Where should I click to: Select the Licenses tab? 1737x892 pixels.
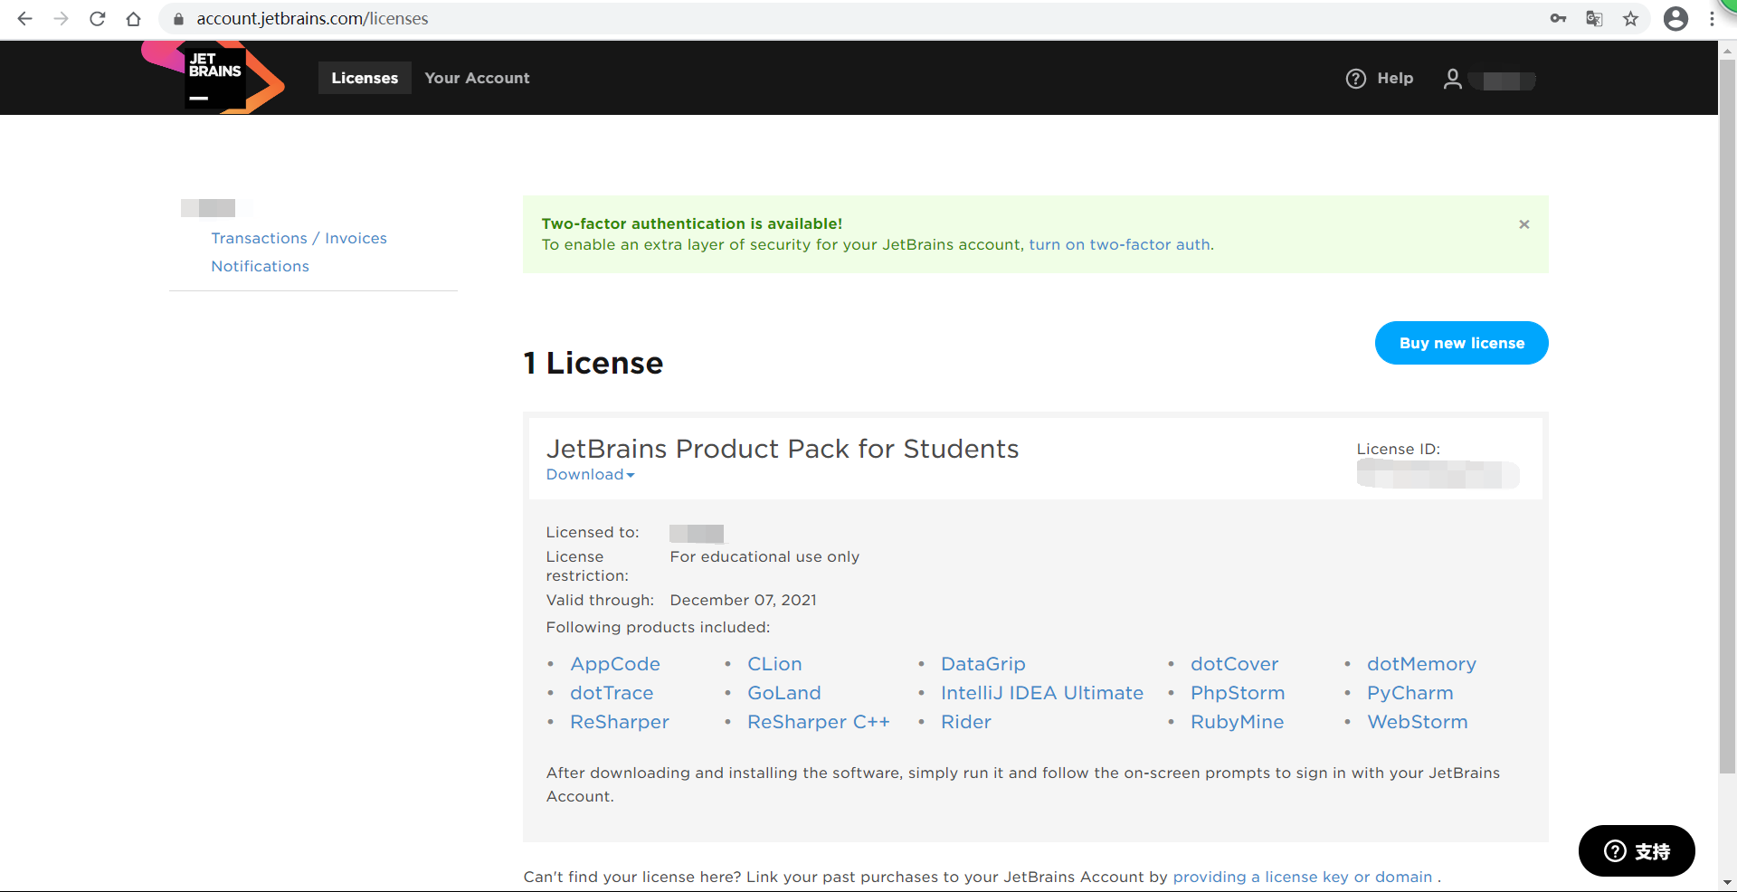coord(365,78)
